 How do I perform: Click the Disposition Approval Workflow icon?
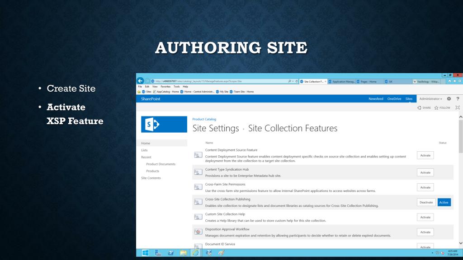[198, 232]
